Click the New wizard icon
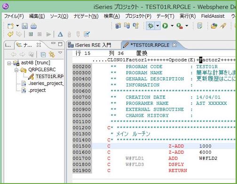Image resolution: width=237 pixels, height=184 pixels. (10, 26)
